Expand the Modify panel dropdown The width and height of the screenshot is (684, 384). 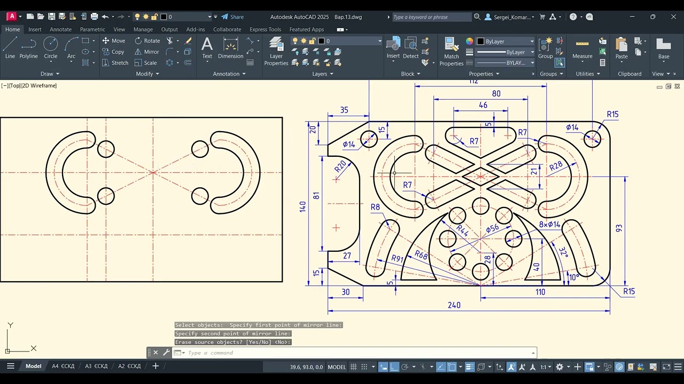point(147,74)
